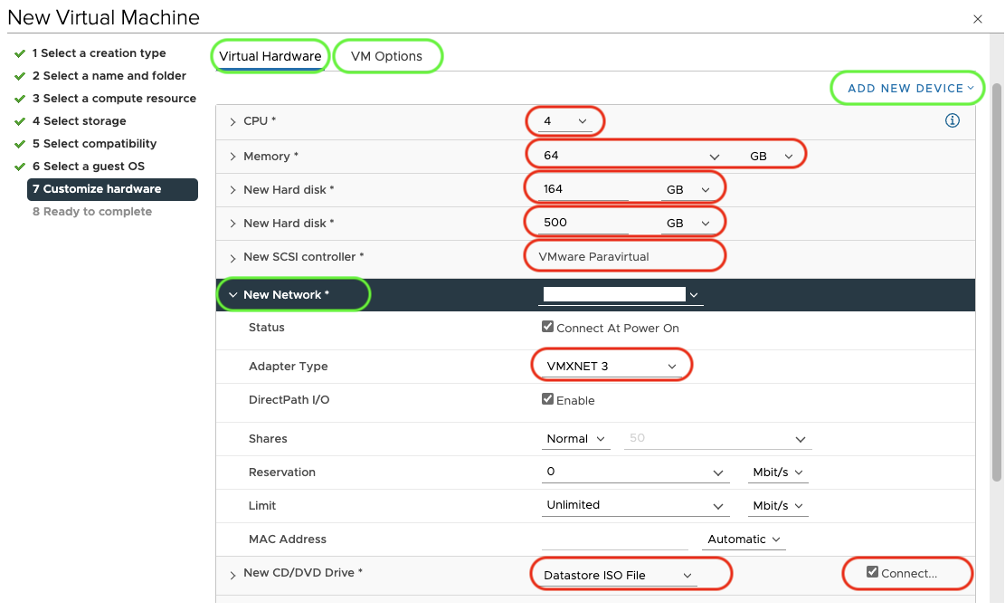
Task: Disable DirectPath I/O Enable checkbox
Action: [x=547, y=400]
